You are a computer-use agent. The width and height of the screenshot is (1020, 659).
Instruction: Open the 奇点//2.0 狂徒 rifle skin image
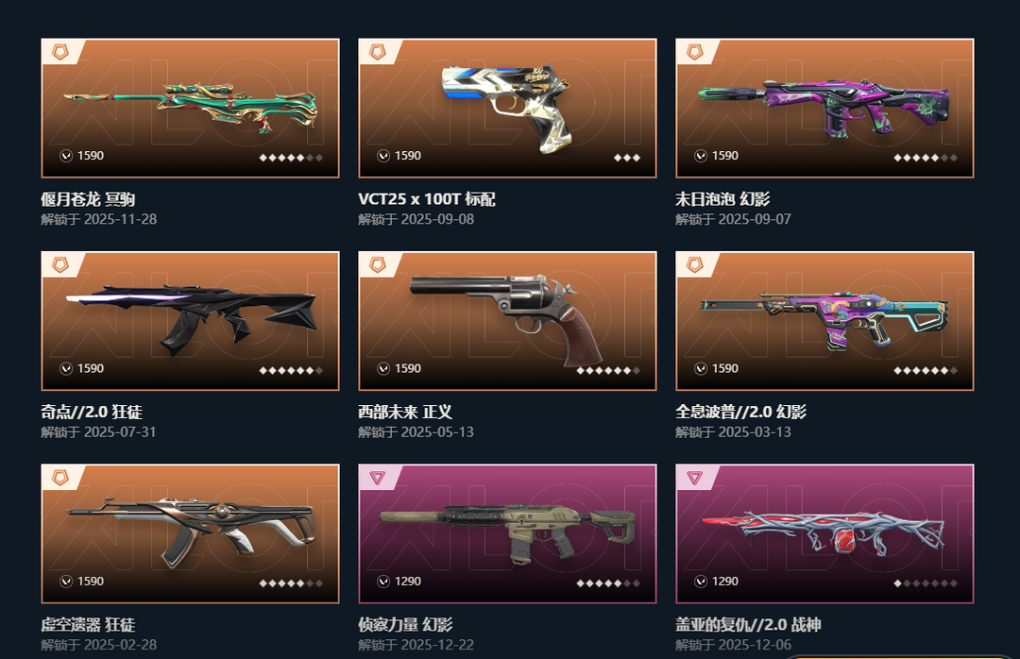coord(190,321)
